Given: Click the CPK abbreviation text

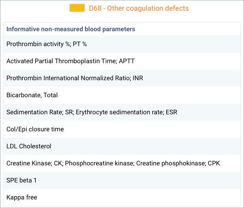Looking at the screenshot, I should (214, 163).
